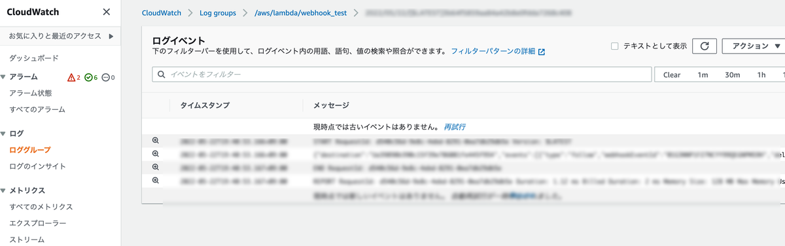Select the 1m time range
The image size is (785, 246).
tap(703, 75)
